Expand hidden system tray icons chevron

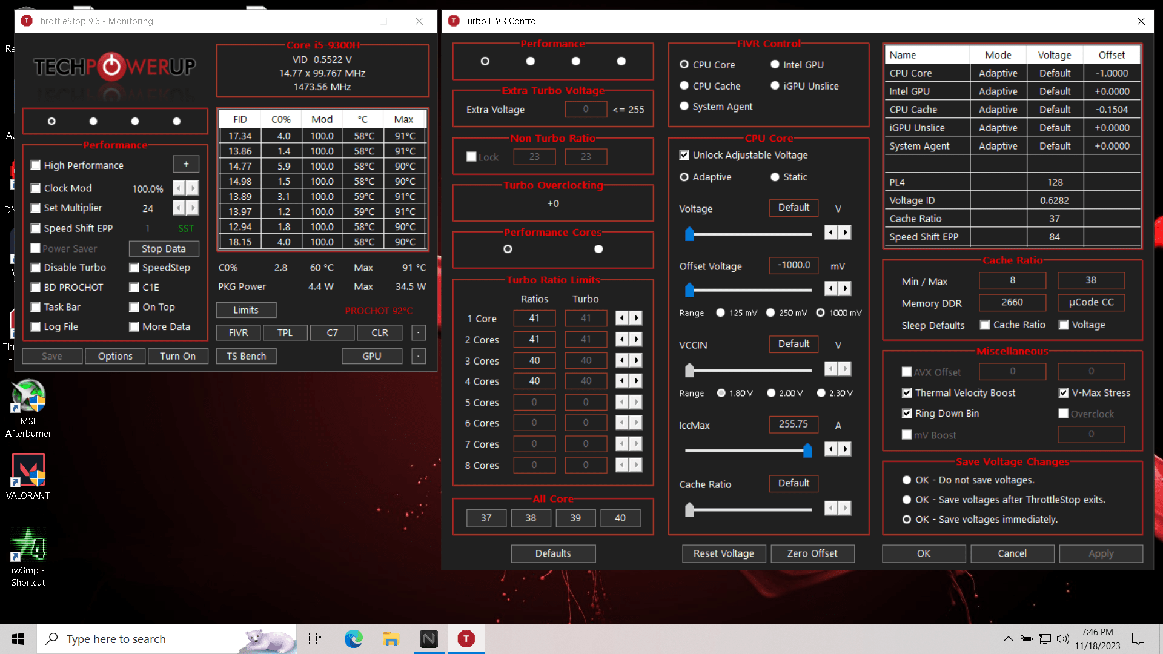pyautogui.click(x=1008, y=639)
